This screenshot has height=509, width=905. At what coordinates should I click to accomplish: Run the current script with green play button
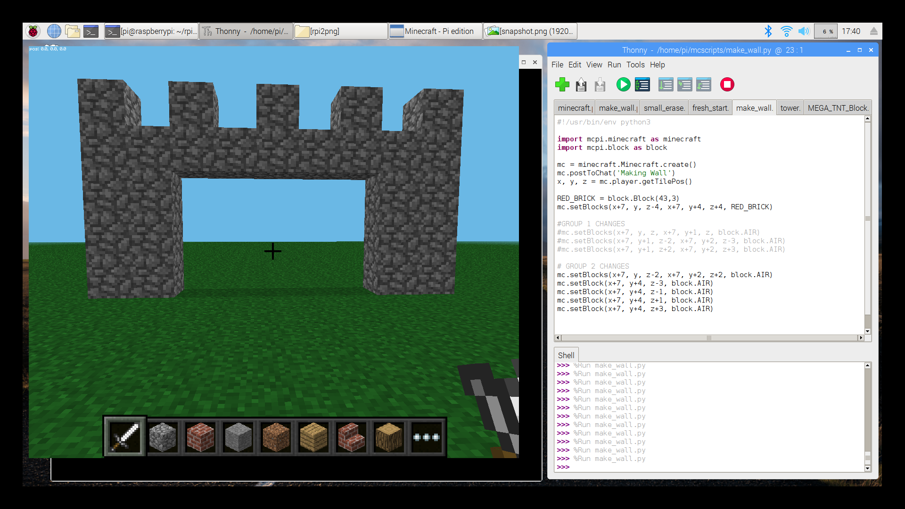(x=623, y=85)
